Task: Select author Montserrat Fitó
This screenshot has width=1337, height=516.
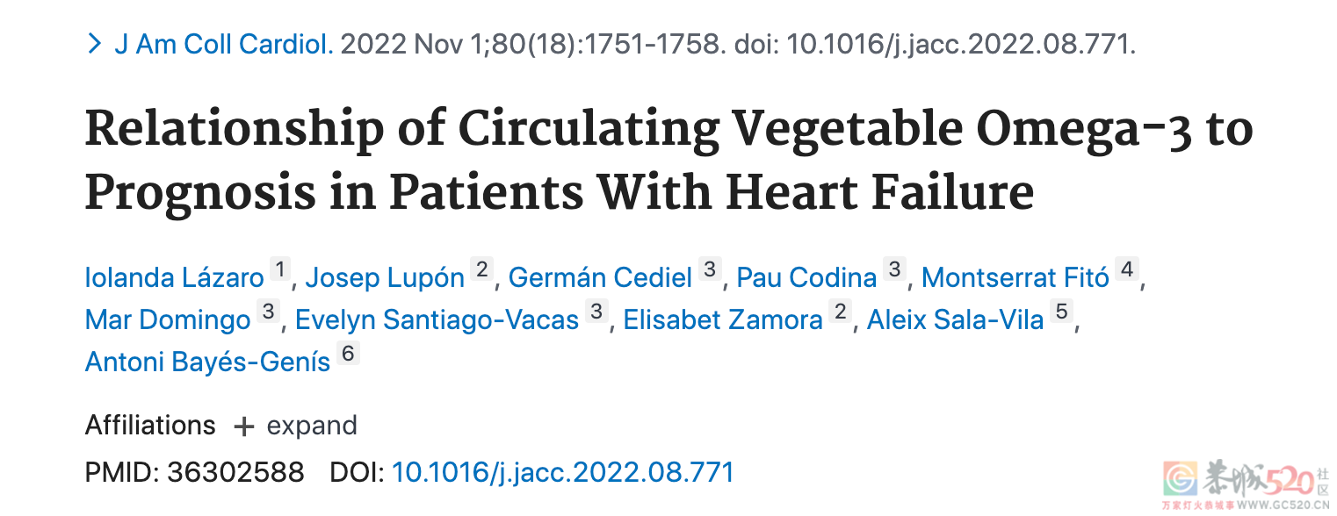Action: 1015,277
